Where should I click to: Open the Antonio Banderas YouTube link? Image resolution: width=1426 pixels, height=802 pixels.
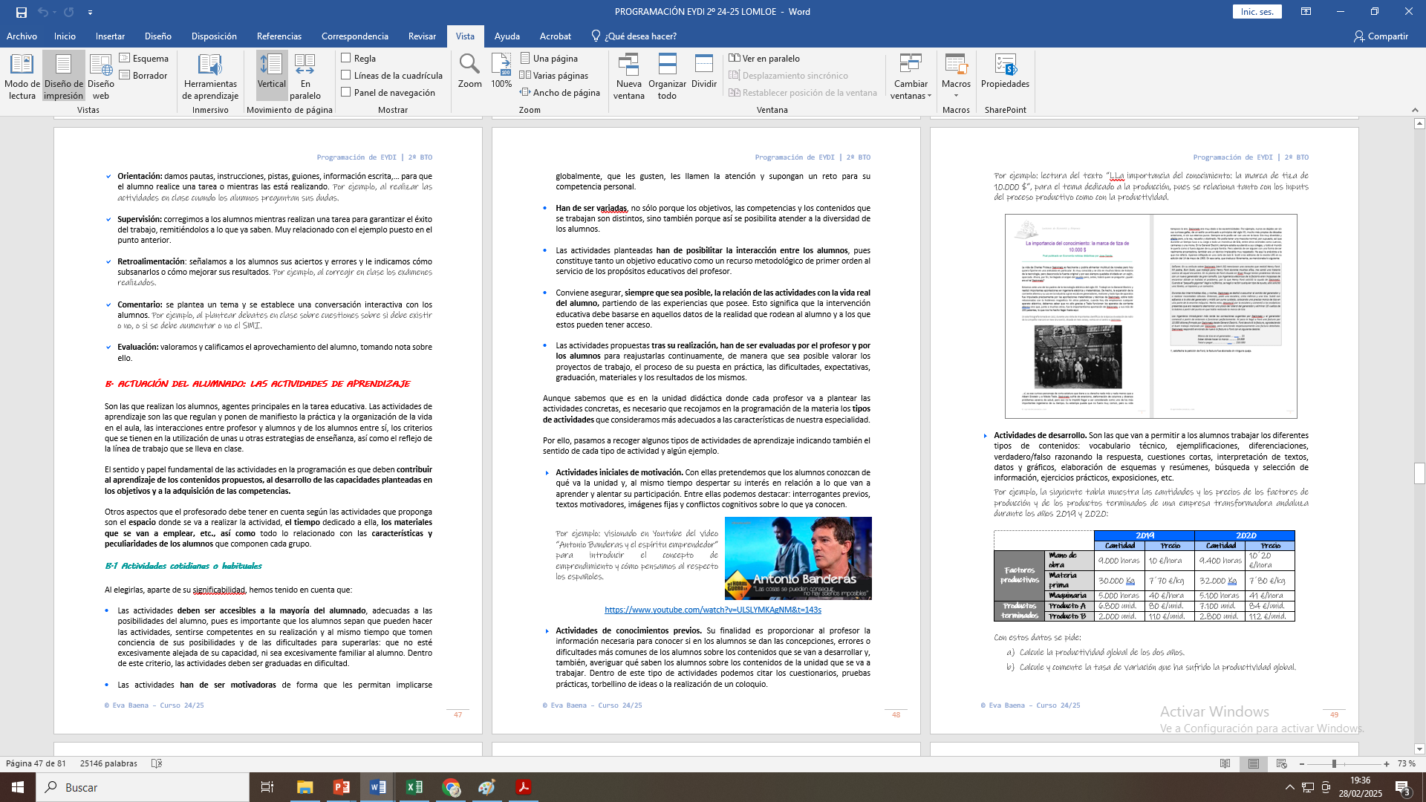(712, 610)
